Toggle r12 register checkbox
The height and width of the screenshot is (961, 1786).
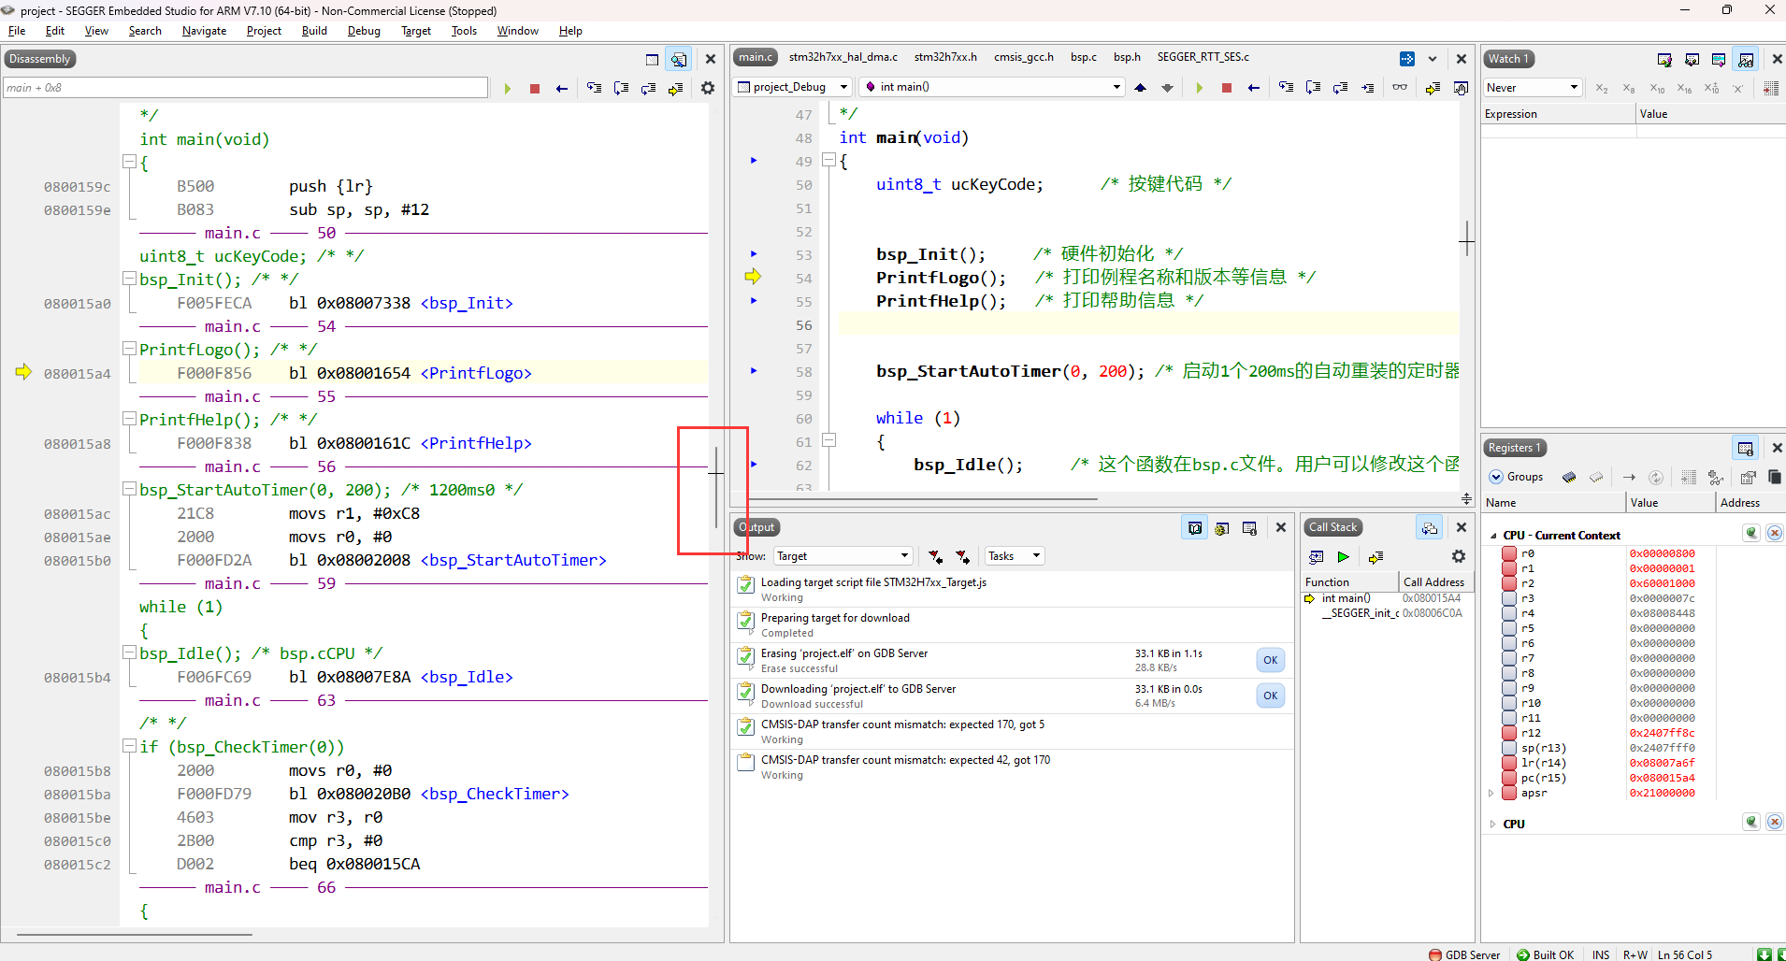point(1509,733)
